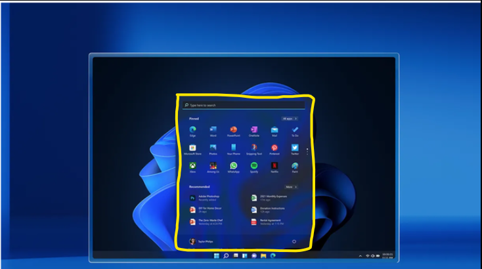This screenshot has height=269, width=482.
Task: Click the Type here to search field
Action: click(x=244, y=105)
